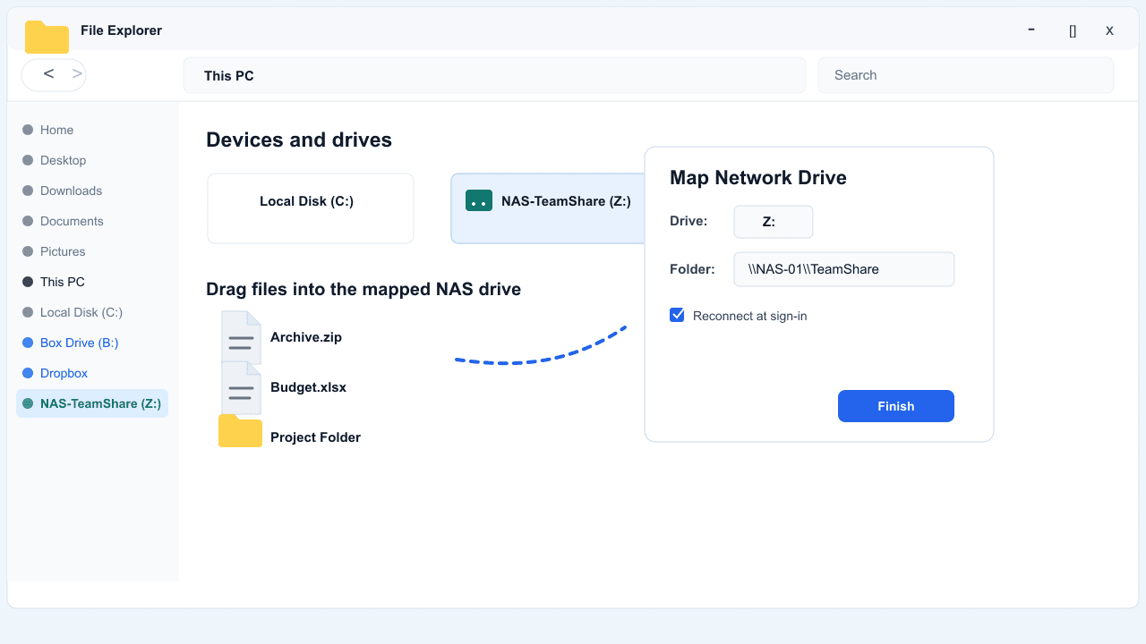Click the Home bullet icon in sidebar
The image size is (1146, 644).
pyautogui.click(x=28, y=130)
